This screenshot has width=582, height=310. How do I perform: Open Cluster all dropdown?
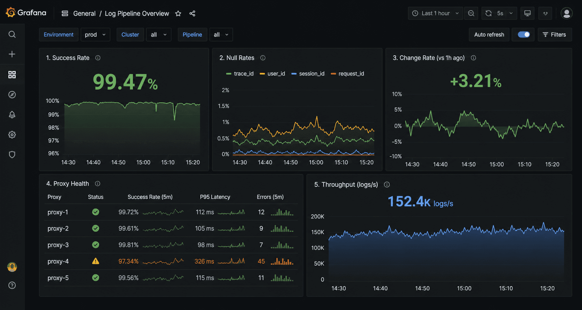[x=159, y=35]
